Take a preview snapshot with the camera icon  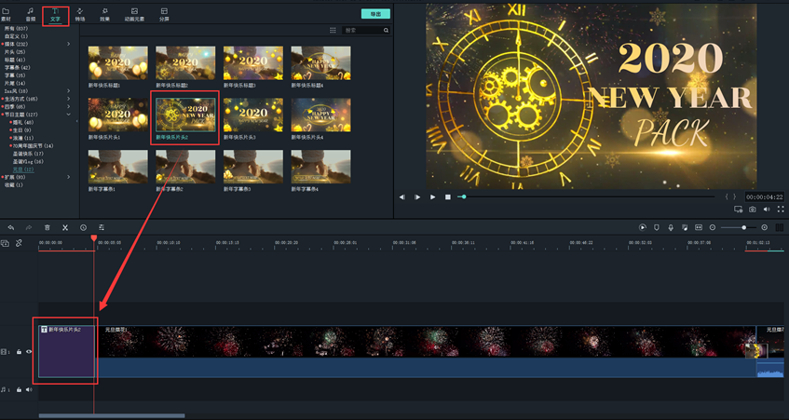tap(753, 210)
